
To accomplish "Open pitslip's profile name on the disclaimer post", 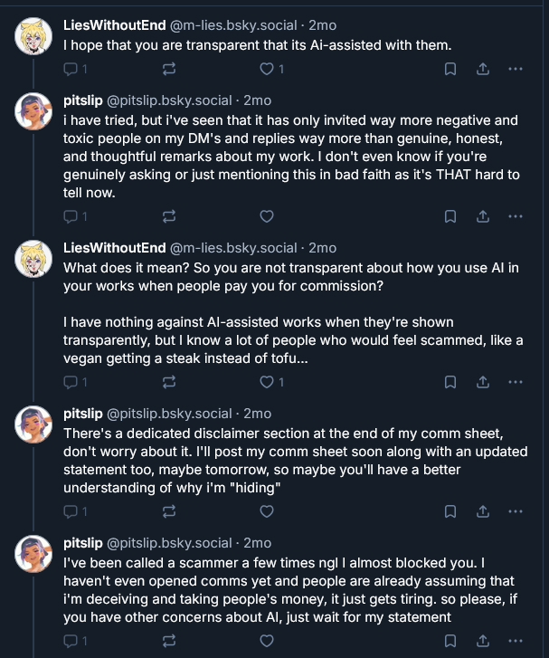I will point(83,414).
